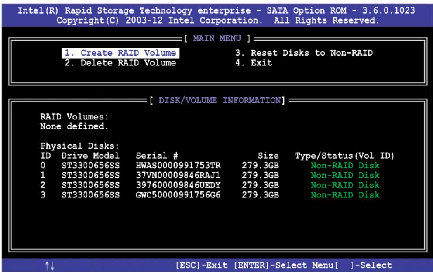Click the Type/Status(Vol ID) column header
This screenshot has height=272, width=433.
coord(344,156)
